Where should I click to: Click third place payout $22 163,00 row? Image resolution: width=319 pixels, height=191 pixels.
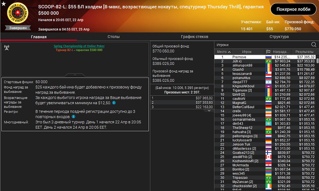(x=182, y=107)
